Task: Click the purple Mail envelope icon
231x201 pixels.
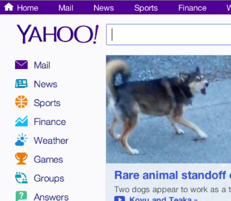Action: point(21,65)
